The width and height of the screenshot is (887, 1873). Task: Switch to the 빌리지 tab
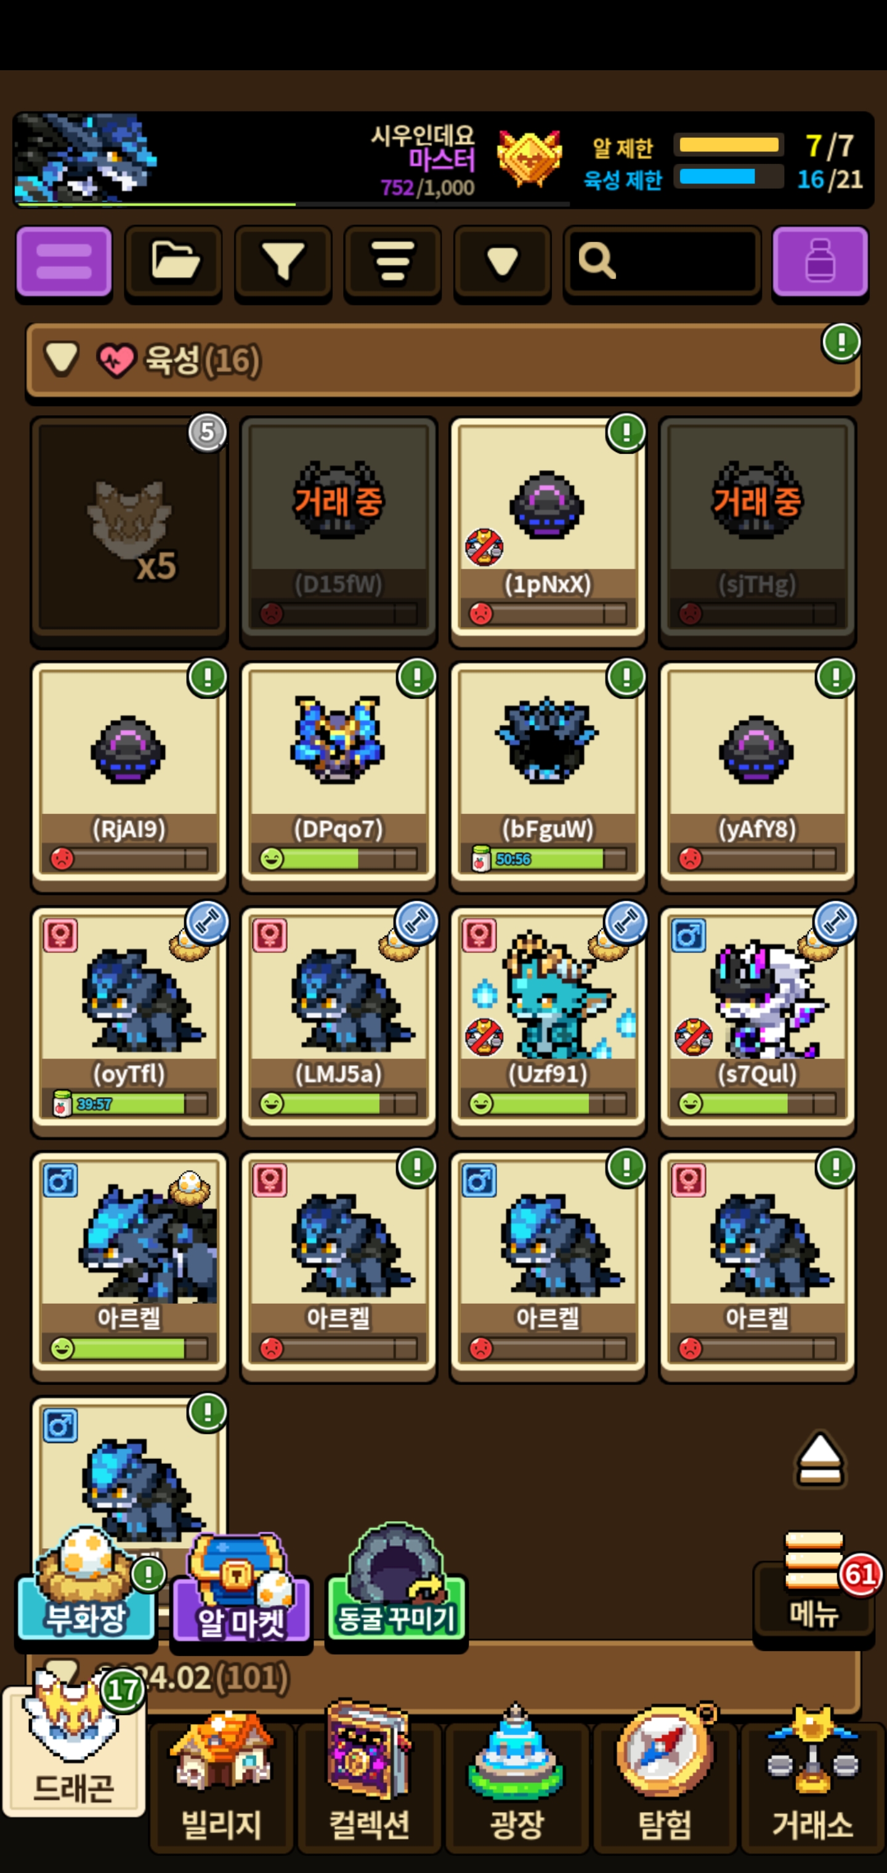[x=222, y=1781]
